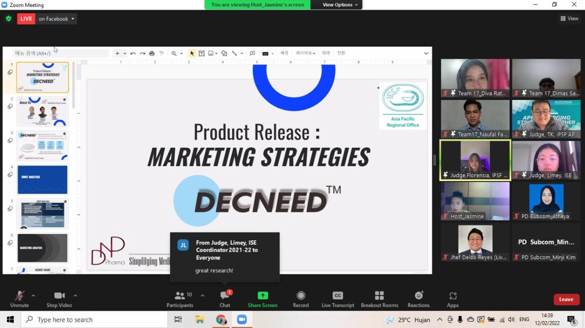Open the line tool dropdown arrow
This screenshot has height=328, width=585.
[x=242, y=53]
